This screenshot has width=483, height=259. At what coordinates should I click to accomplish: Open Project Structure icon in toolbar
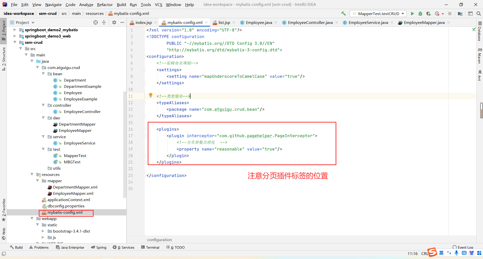tap(460, 14)
